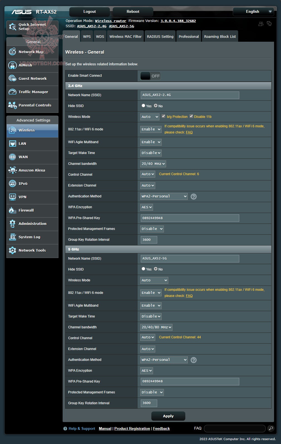This screenshot has width=281, height=444.
Task: Open the Product Registration link
Action: (132, 429)
